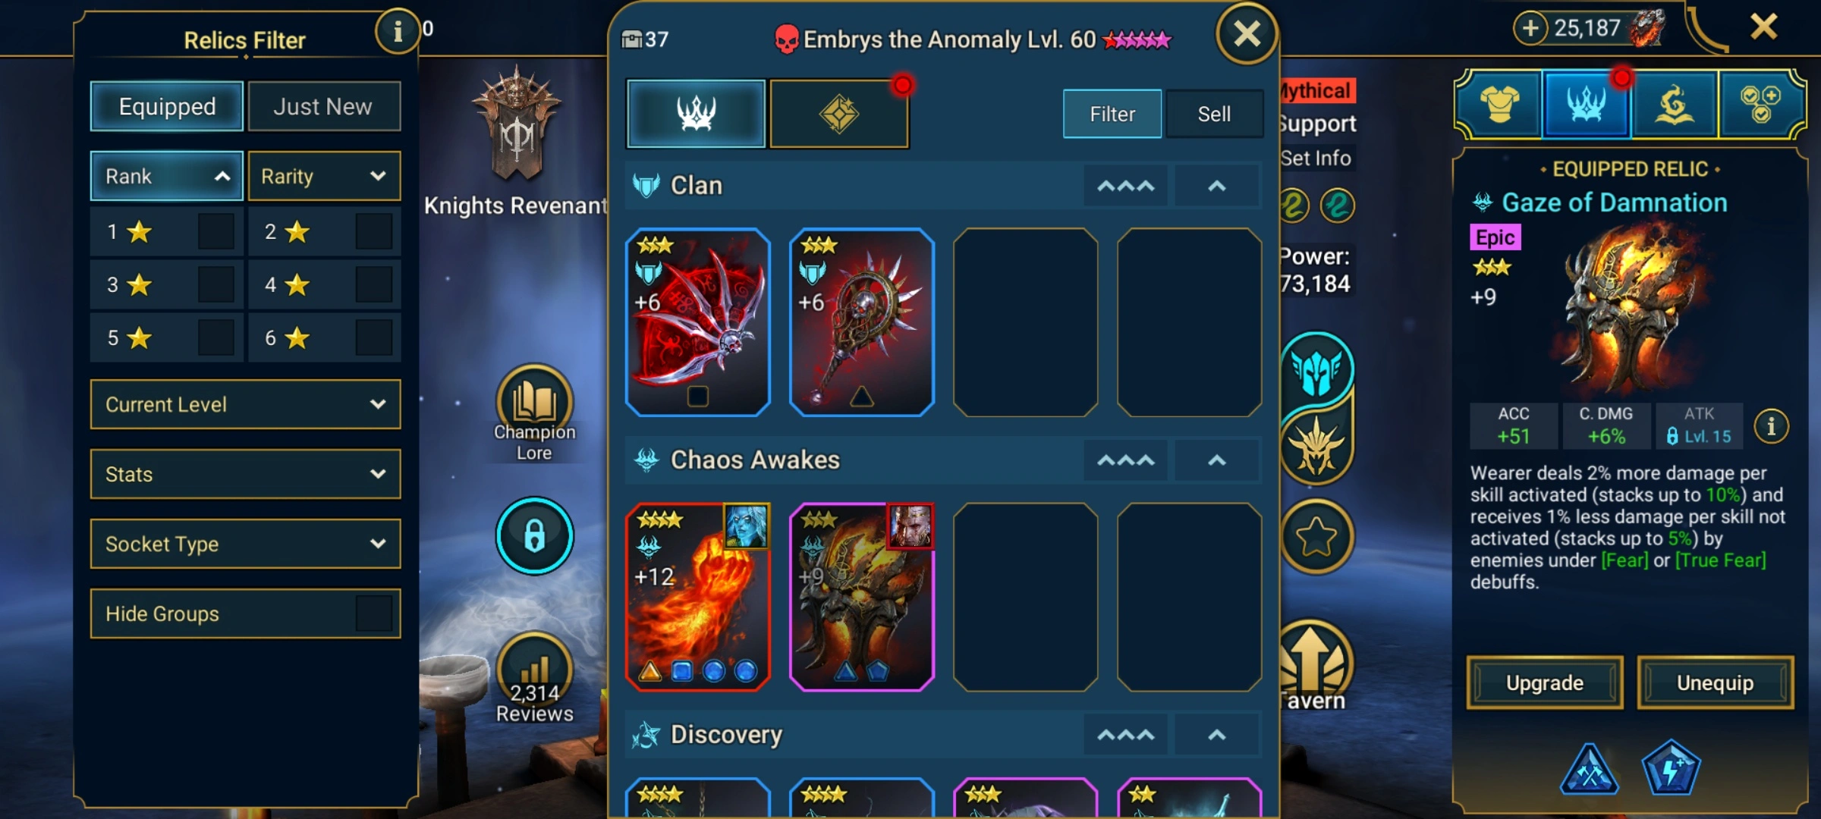This screenshot has width=1821, height=819.
Task: Open the Current Level dropdown
Action: [245, 404]
